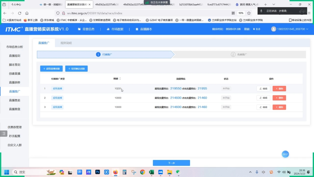This screenshot has width=314, height=177.
Task: Open 创建直播 in the sidebar
Action: [x=15, y=73]
